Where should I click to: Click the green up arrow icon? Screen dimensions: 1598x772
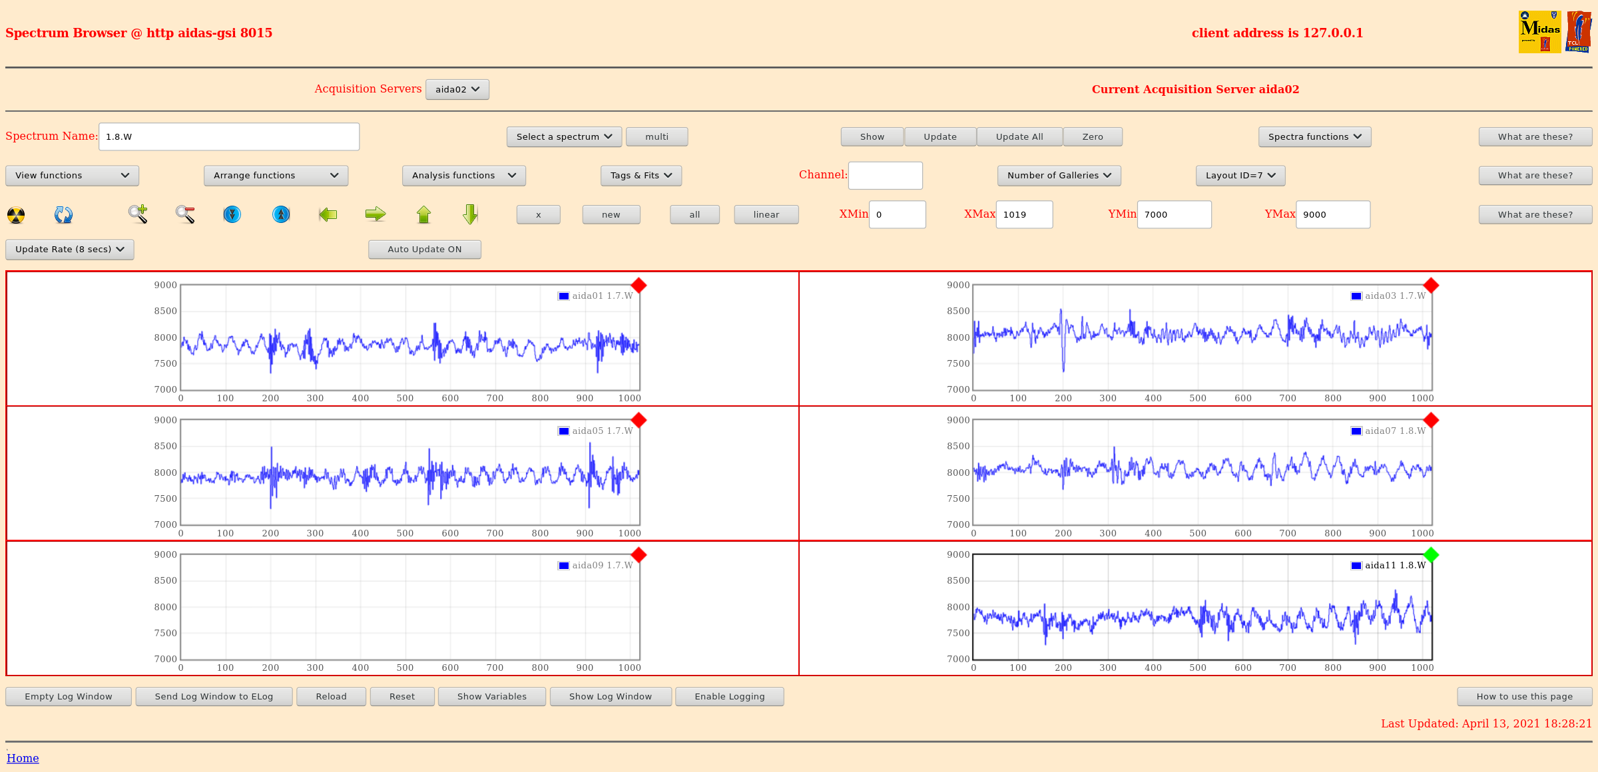[423, 214]
